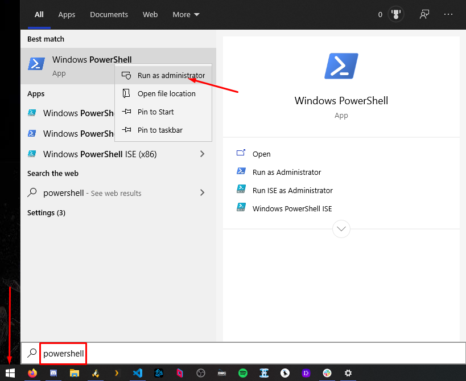466x381 pixels.
Task: Open the white circle horse app
Action: (285, 373)
